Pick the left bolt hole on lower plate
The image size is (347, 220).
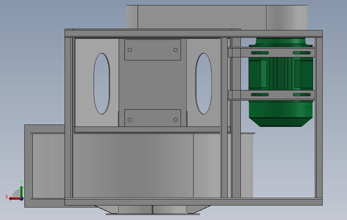130,120
